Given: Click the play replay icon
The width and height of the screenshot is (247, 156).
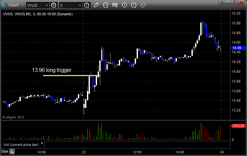Looking at the screenshot, I should click(124, 5).
